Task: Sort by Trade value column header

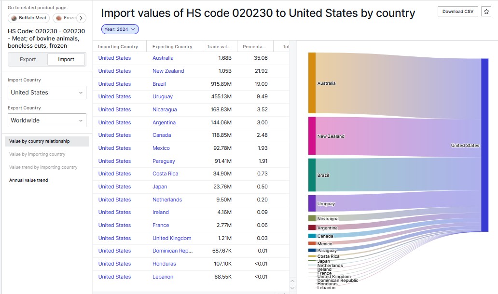Action: [219, 47]
